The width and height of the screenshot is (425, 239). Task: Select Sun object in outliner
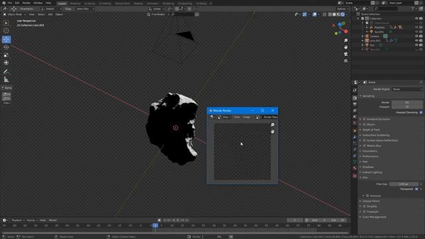[x=372, y=45]
